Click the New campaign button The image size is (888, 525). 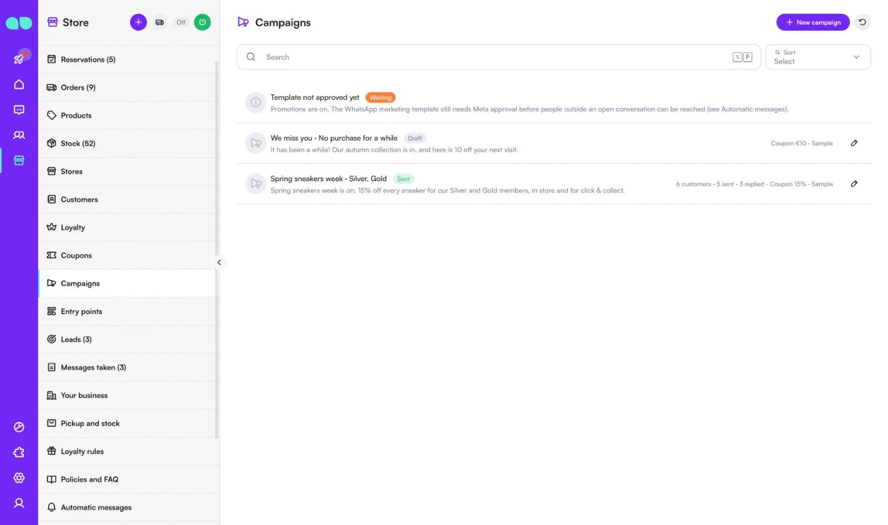click(813, 22)
